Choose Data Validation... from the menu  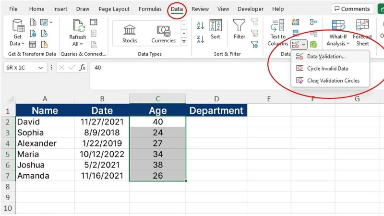[x=326, y=57]
